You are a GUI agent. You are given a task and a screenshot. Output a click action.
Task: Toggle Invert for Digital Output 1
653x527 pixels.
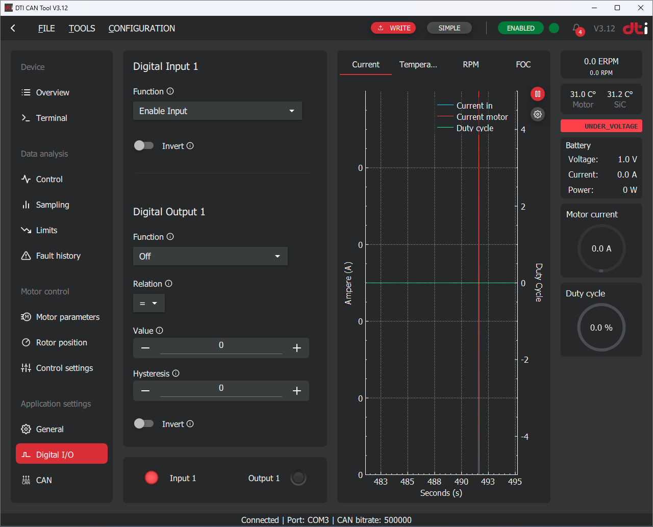tap(144, 424)
